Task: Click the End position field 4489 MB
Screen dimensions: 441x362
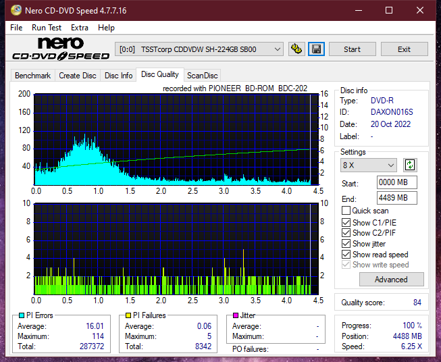Action: (396, 198)
